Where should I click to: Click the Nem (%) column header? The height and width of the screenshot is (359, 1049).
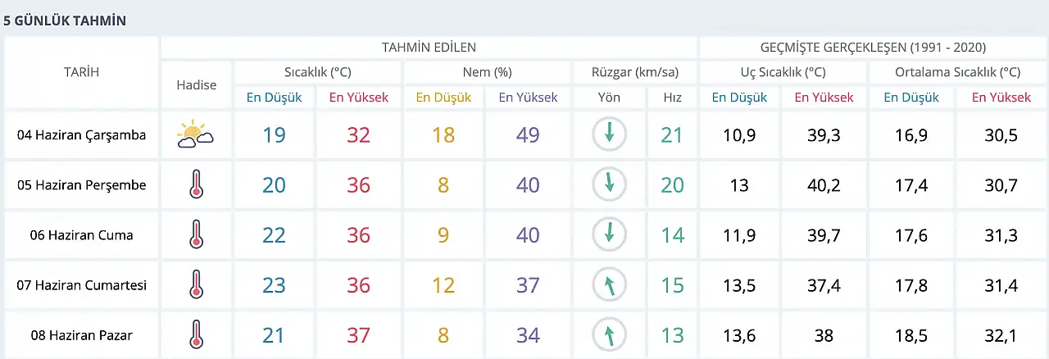pos(487,72)
